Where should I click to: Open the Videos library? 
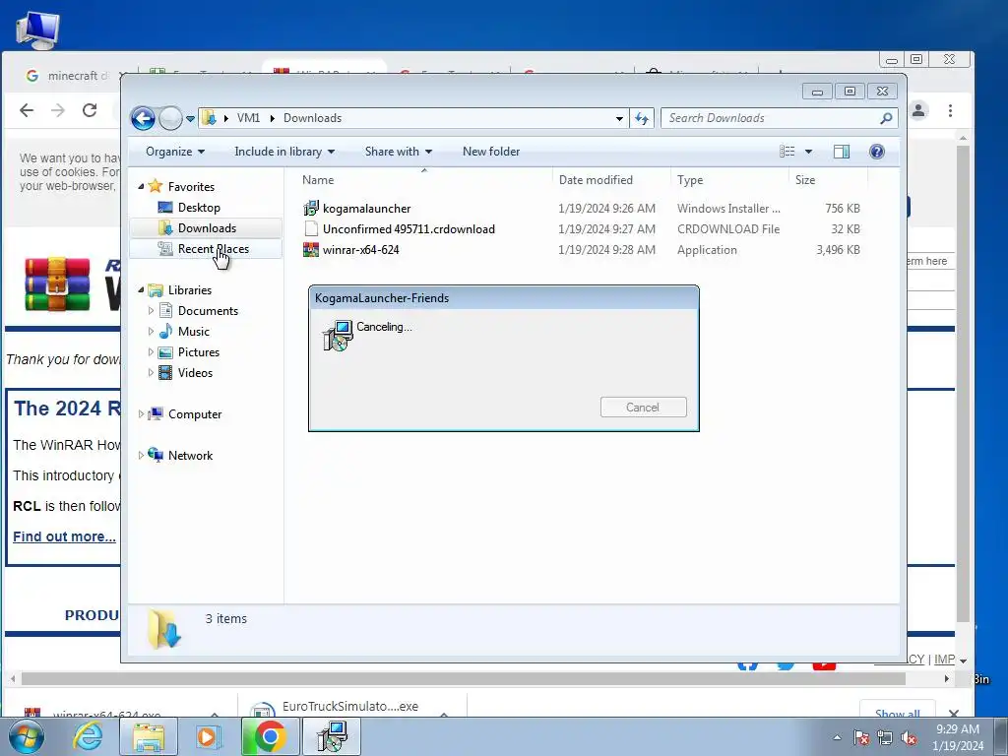(x=195, y=373)
